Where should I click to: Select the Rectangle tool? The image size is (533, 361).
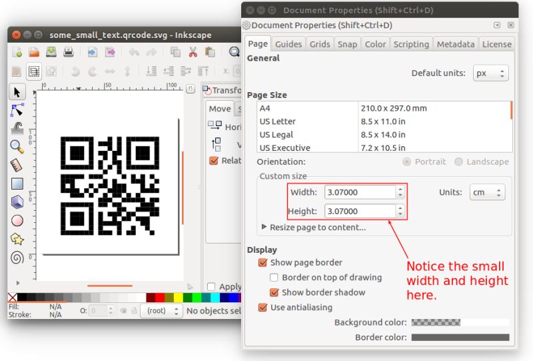click(17, 184)
